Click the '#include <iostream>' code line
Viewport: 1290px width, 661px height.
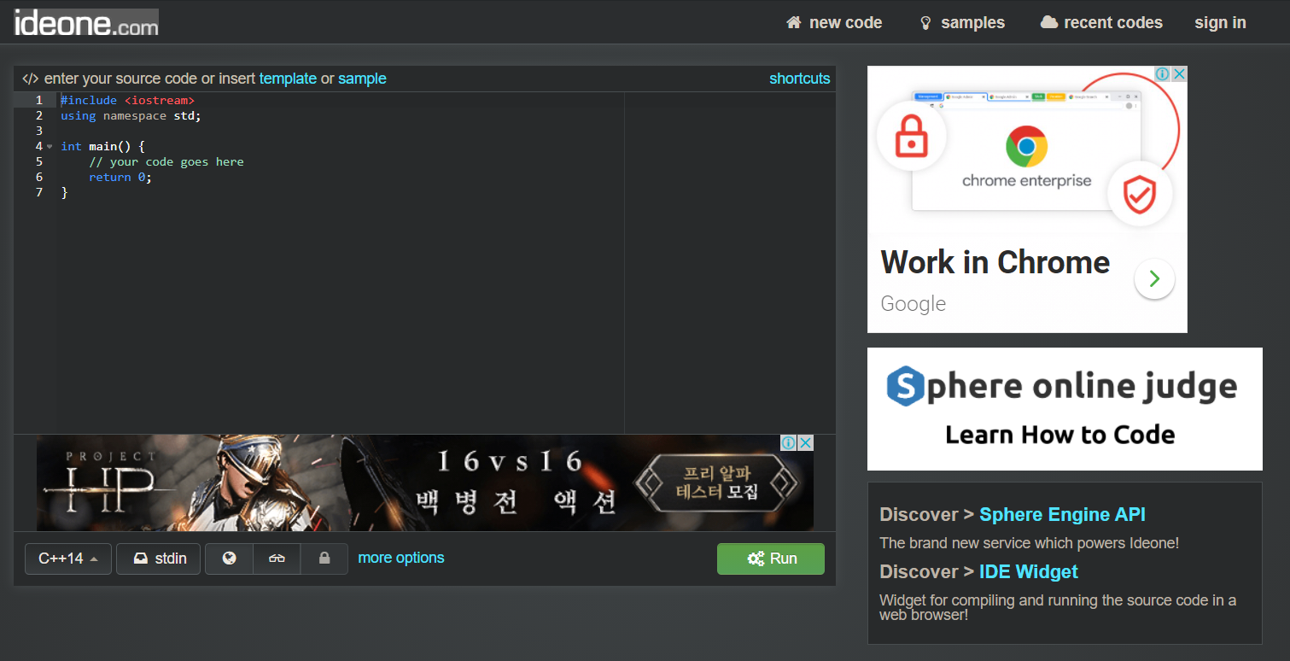127,100
